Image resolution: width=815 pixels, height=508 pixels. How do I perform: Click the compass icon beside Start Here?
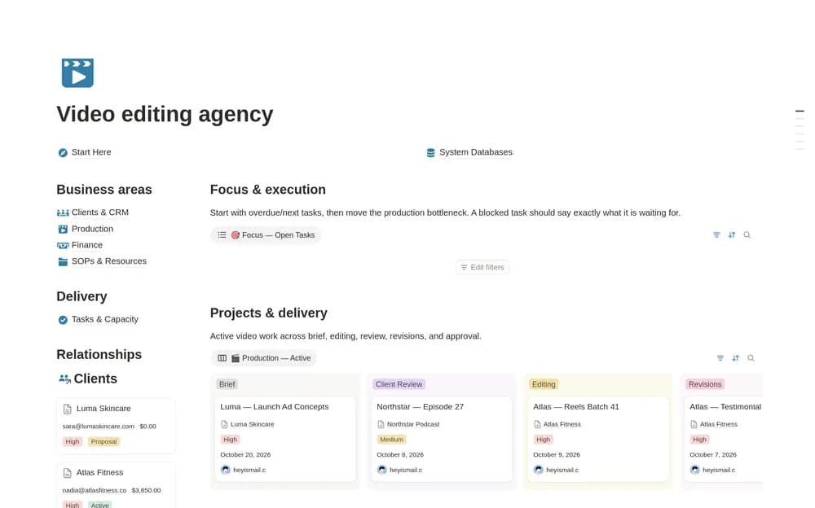(x=63, y=153)
